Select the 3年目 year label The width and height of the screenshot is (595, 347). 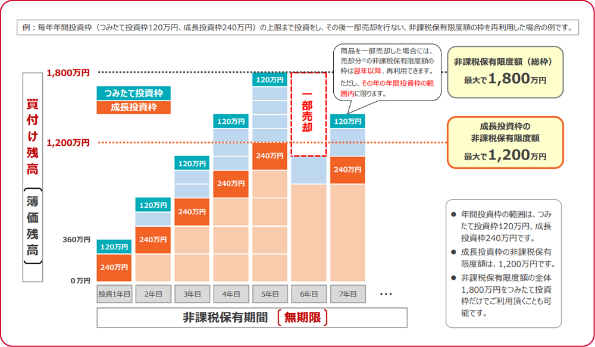coord(192,294)
